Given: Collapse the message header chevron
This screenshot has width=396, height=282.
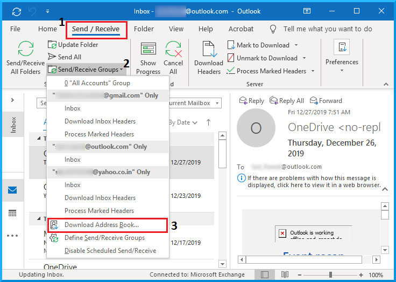Looking at the screenshot, I should (x=385, y=189).
